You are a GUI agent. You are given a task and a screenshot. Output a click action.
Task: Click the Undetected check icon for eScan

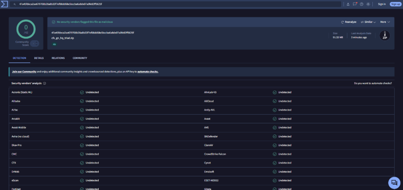click(x=82, y=180)
